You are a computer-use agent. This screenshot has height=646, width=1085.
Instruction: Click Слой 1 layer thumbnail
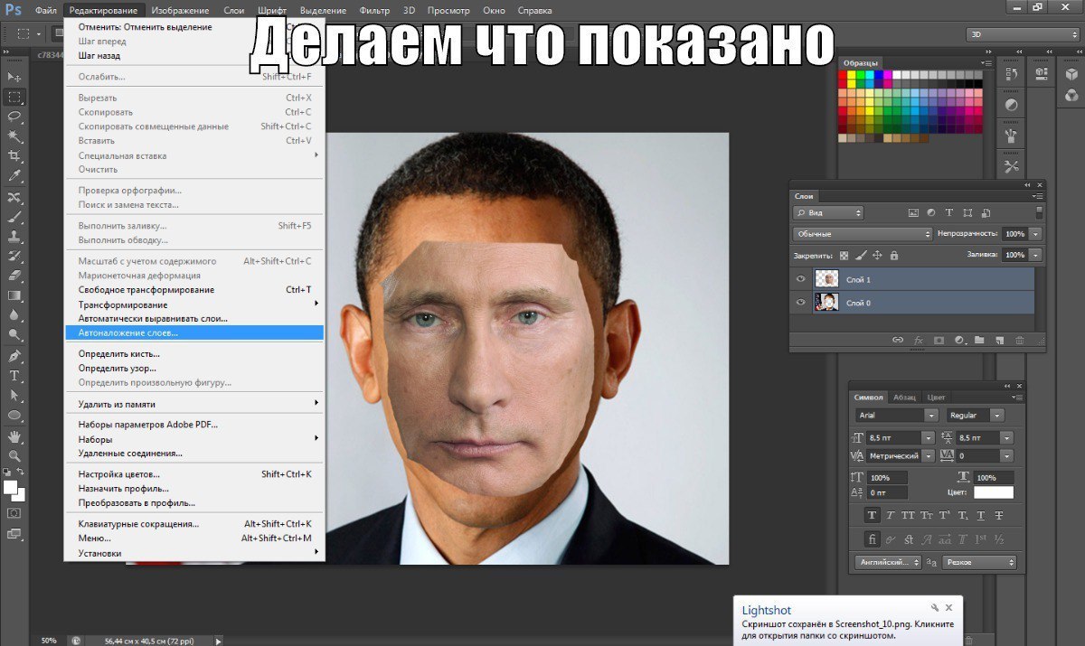point(826,280)
